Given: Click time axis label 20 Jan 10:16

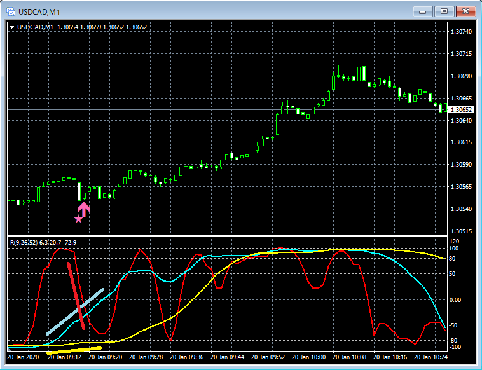Looking at the screenshot, I should (390, 357).
